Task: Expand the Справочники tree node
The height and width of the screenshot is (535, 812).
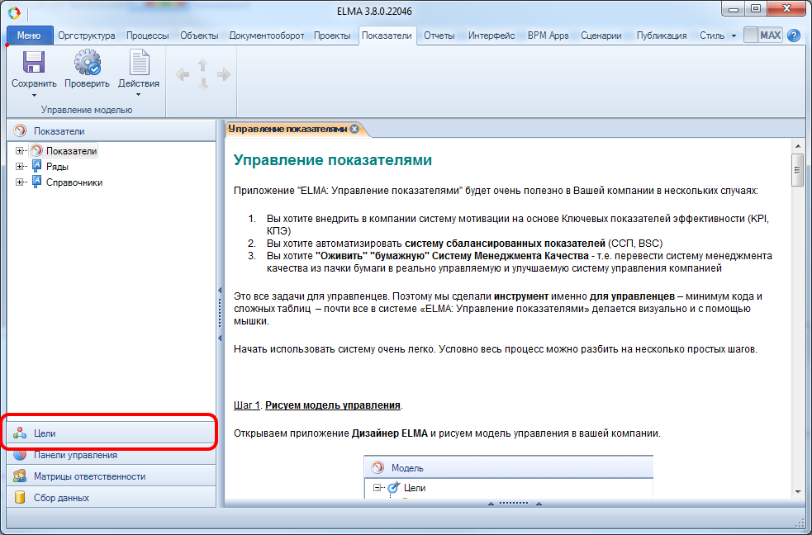Action: coord(20,182)
